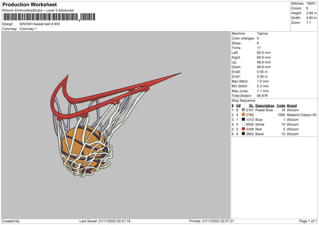
Task: Click the 'Stop Sequence:' heading
Action: 244,100
